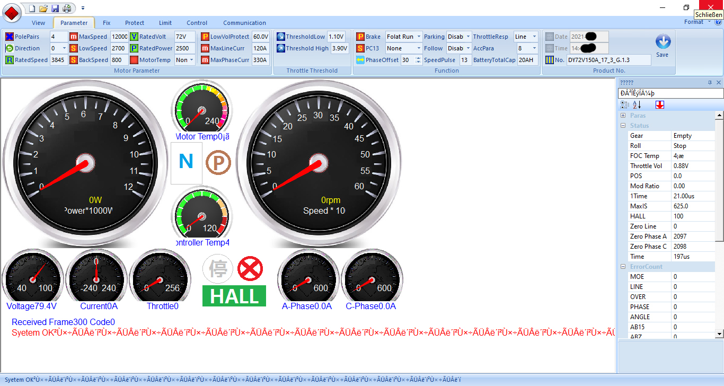724x386 pixels.
Task: Click the open folder icon in quick access
Action: (x=43, y=8)
